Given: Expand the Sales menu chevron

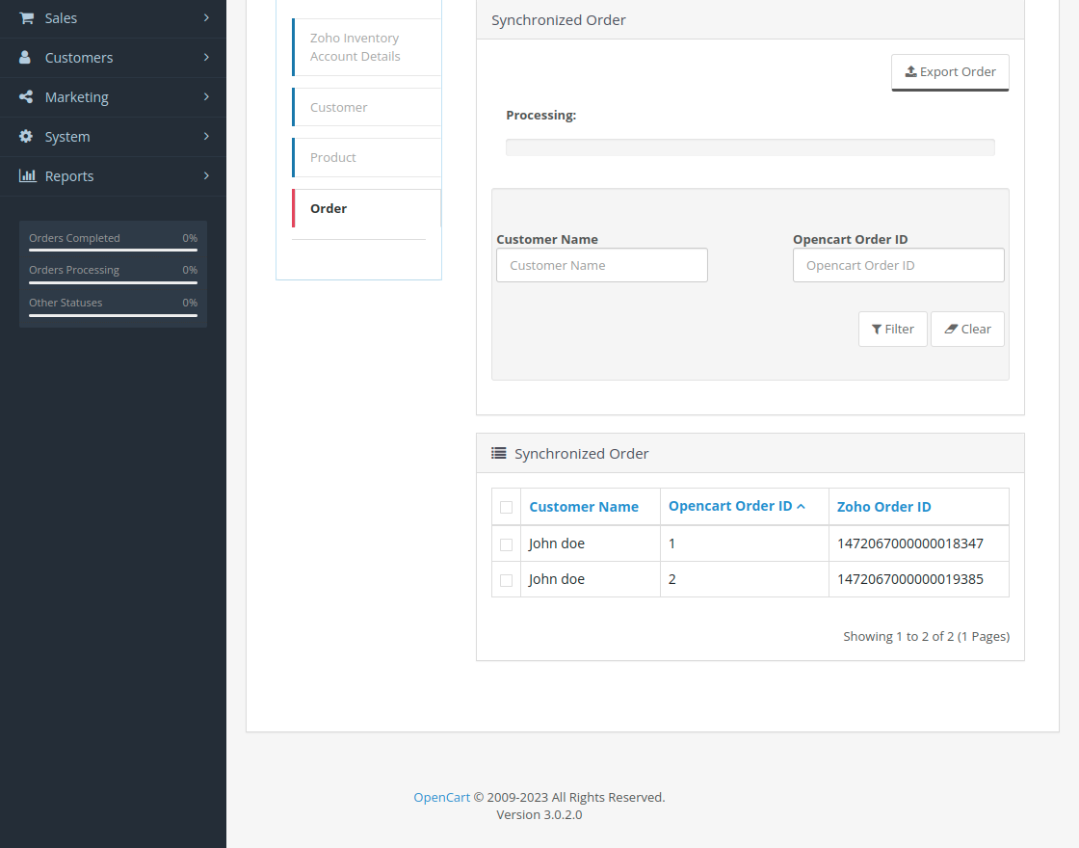Looking at the screenshot, I should pos(205,17).
